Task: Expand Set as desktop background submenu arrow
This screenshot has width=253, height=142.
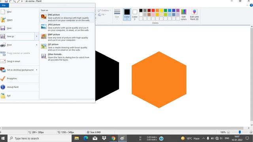Action: 37,70
